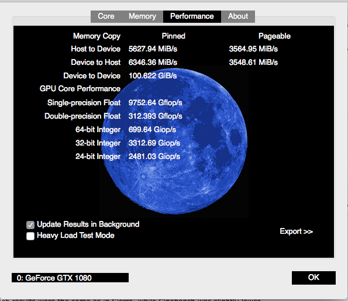This screenshot has height=301, width=348.
Task: Open the About tab
Action: pos(238,16)
